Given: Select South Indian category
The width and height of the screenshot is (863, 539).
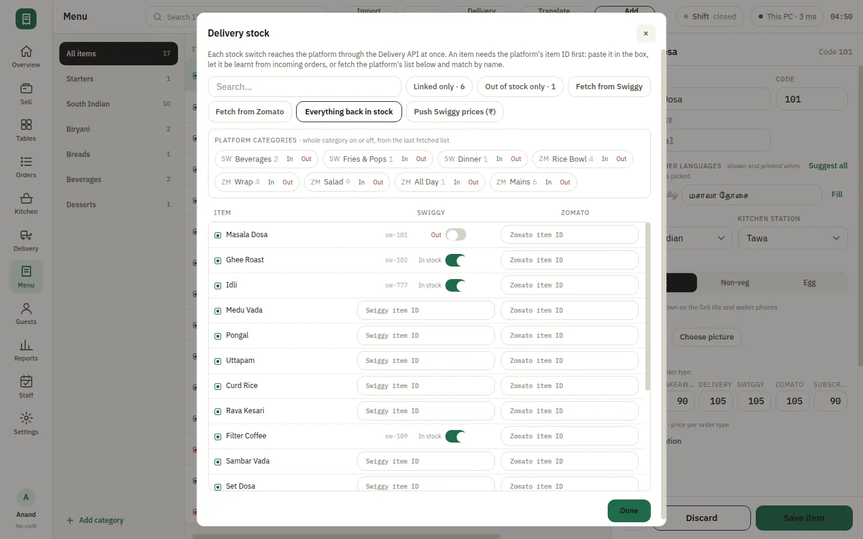Looking at the screenshot, I should click(118, 104).
